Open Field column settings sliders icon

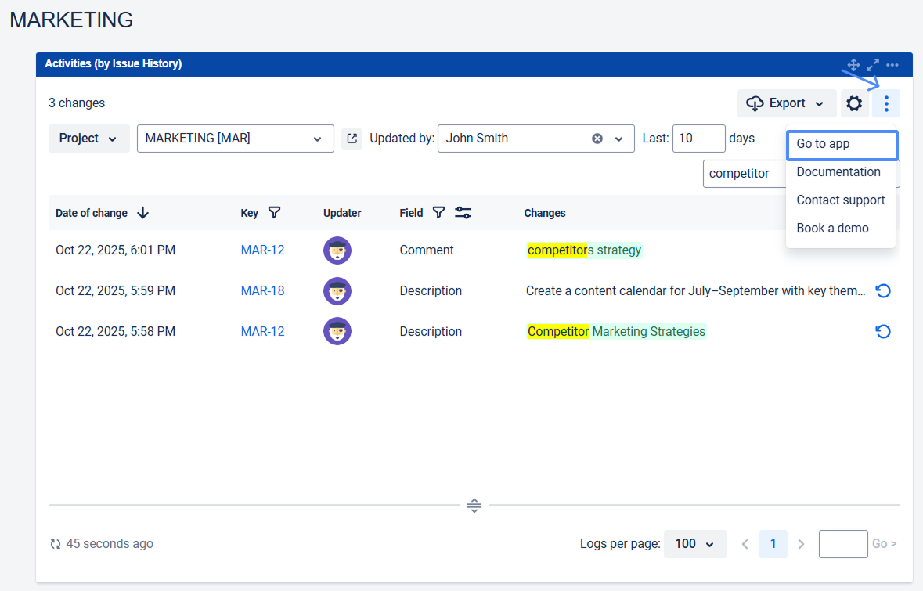click(x=463, y=213)
